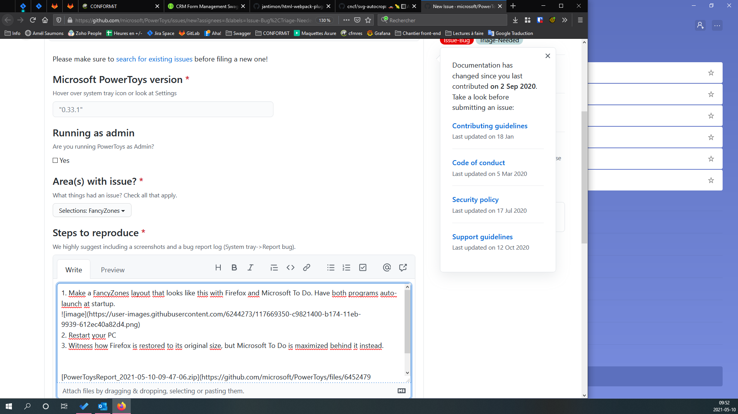The width and height of the screenshot is (738, 414).
Task: Open the Contributing guidelines link
Action: [x=490, y=126]
